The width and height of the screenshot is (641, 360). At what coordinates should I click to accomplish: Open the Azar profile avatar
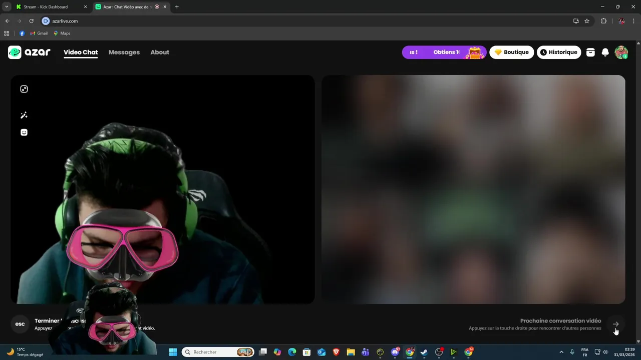621,52
